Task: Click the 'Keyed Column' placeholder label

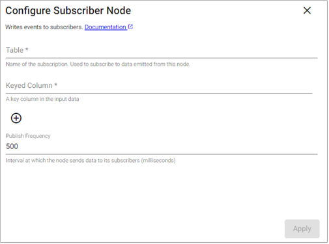Action: pos(29,85)
